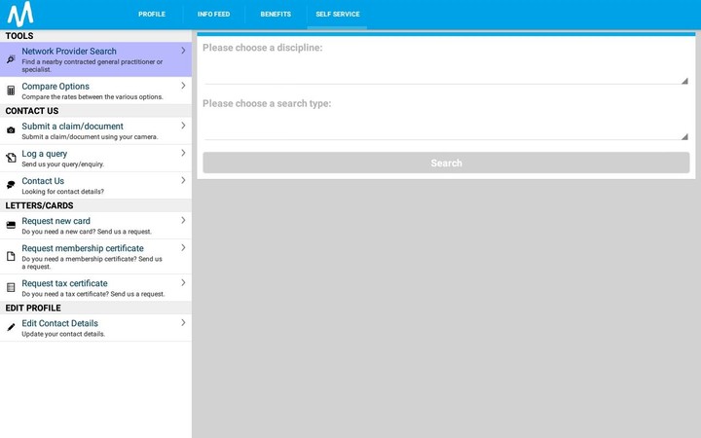This screenshot has height=438, width=701.
Task: Go to the Benefits tab
Action: 276,15
